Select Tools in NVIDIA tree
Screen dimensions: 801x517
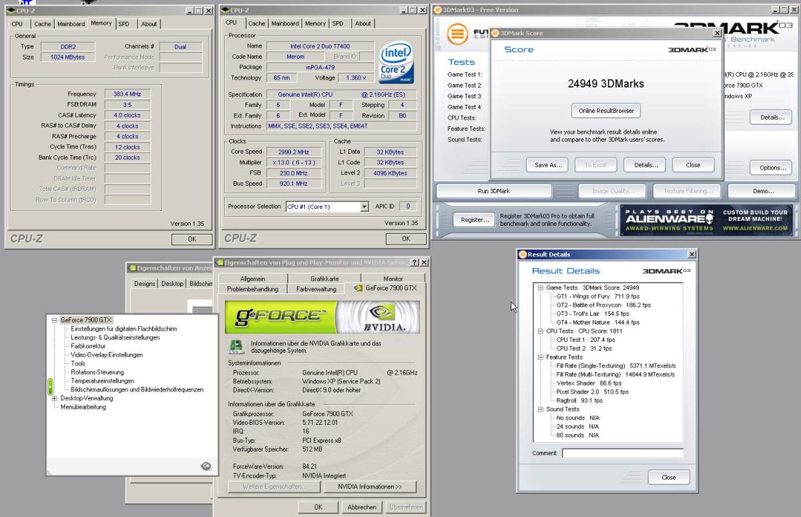tap(78, 363)
